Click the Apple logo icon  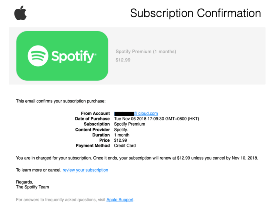[20, 13]
